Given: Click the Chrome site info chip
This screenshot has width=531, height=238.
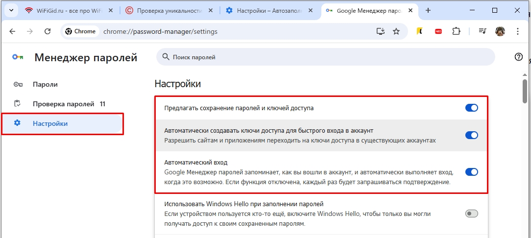Looking at the screenshot, I should pyautogui.click(x=81, y=31).
